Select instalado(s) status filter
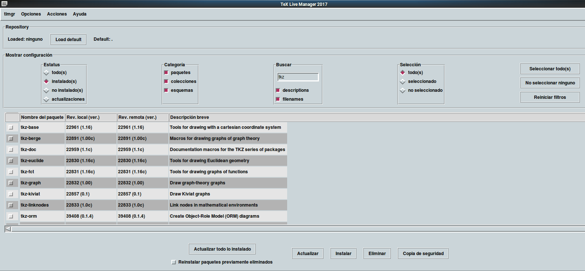This screenshot has width=585, height=271. [46, 81]
